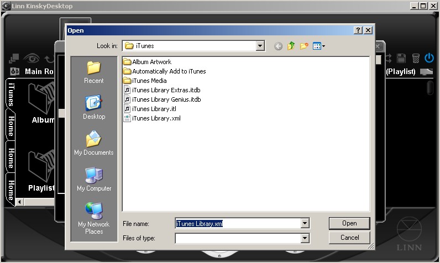Click the Kinsky power standby icon
Image resolution: width=440 pixels, height=263 pixels.
coord(429,58)
